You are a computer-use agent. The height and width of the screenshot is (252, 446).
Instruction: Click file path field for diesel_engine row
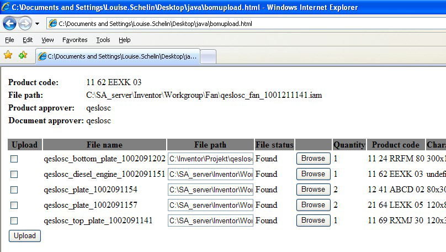(x=210, y=174)
